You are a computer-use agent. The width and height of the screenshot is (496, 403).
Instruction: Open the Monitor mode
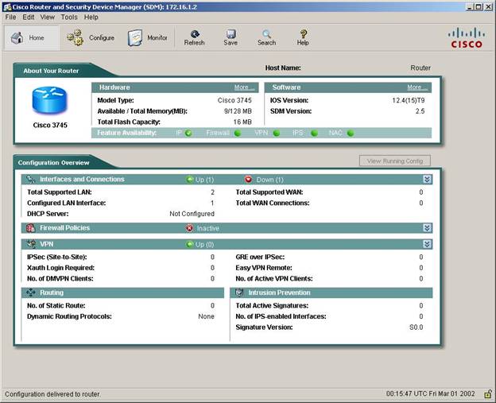147,38
